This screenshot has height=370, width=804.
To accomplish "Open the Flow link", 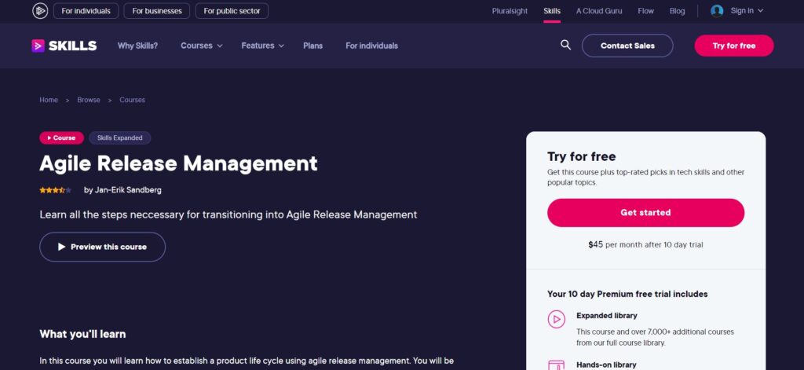I will click(x=645, y=11).
